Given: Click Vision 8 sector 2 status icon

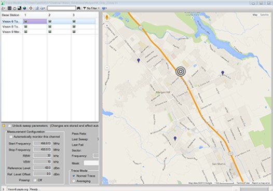Looking at the screenshot, I should pos(50,26).
